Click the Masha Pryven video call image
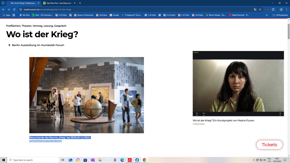 [x=238, y=83]
